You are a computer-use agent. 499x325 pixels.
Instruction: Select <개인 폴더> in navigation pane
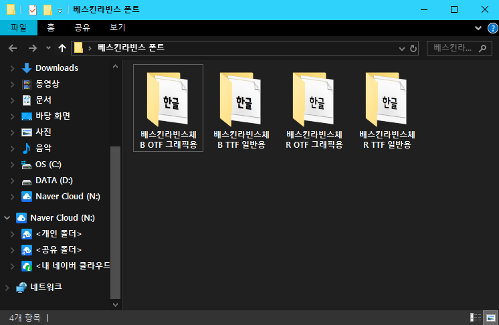click(59, 234)
